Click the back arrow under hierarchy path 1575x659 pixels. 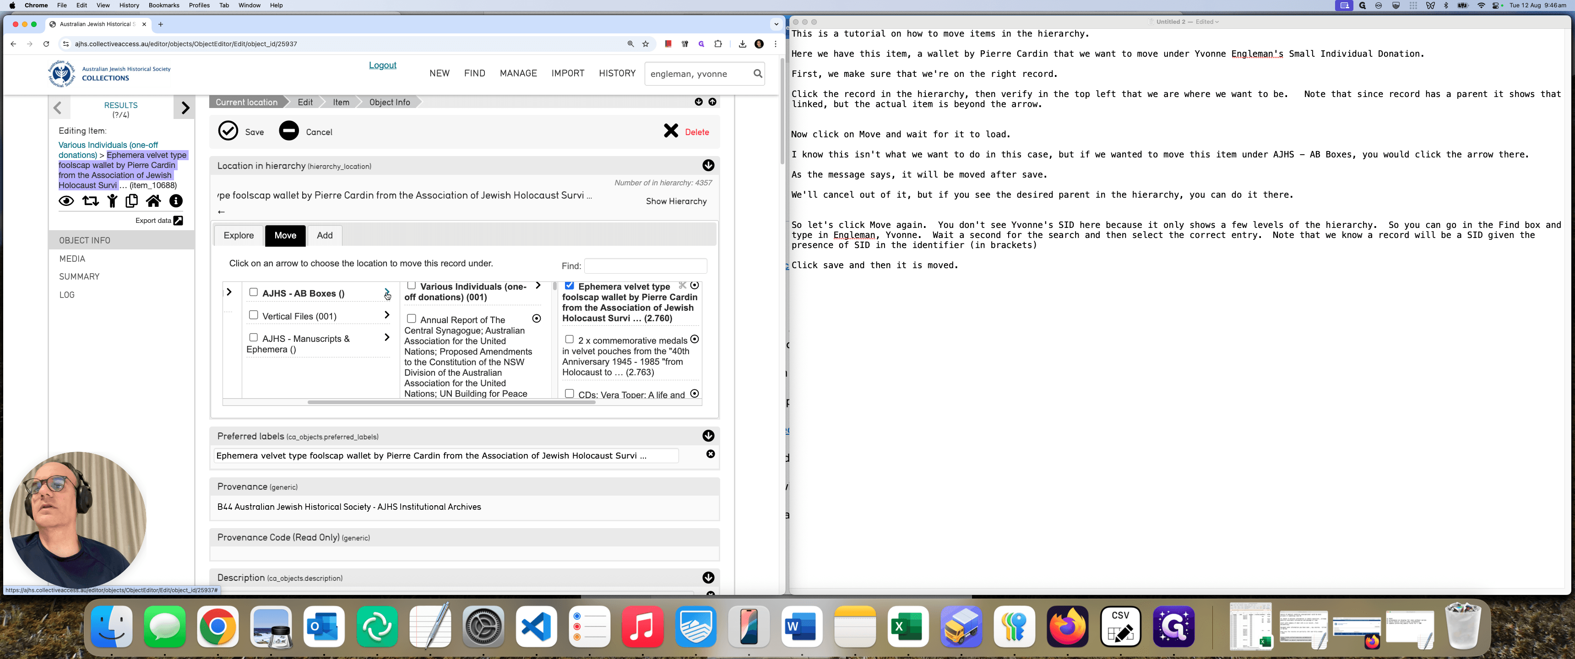click(221, 212)
